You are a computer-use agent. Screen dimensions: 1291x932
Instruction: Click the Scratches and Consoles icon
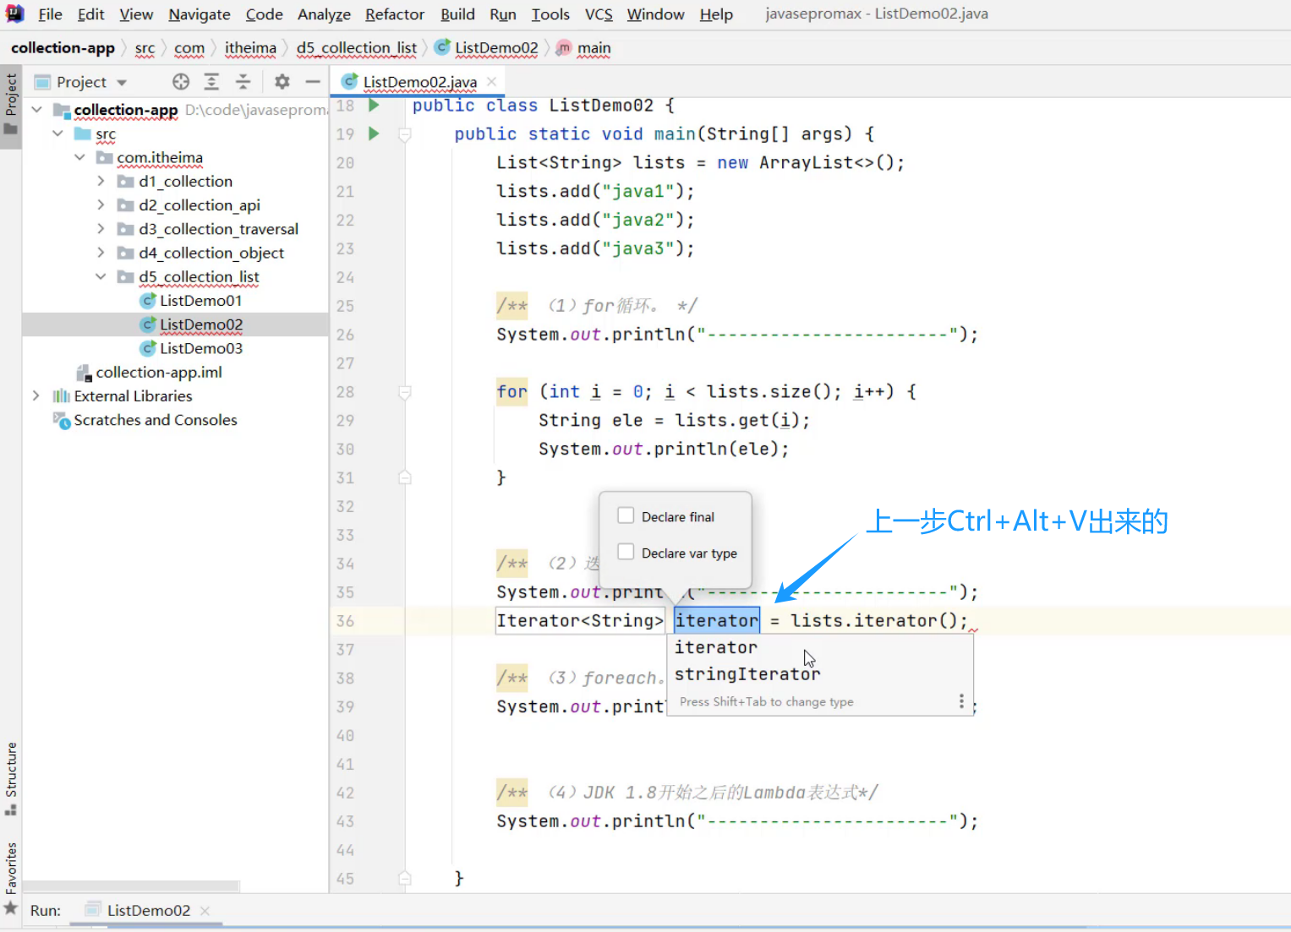[62, 420]
